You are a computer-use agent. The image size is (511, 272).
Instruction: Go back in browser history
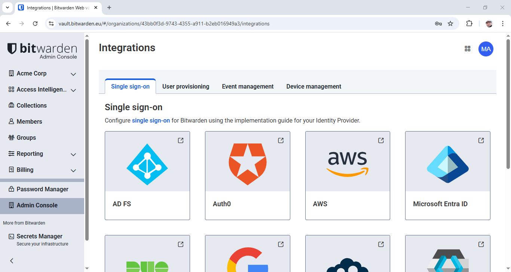9,24
